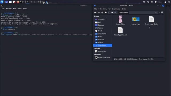Open Thunar File menu
The height and width of the screenshot is (96, 171).
[95, 9]
